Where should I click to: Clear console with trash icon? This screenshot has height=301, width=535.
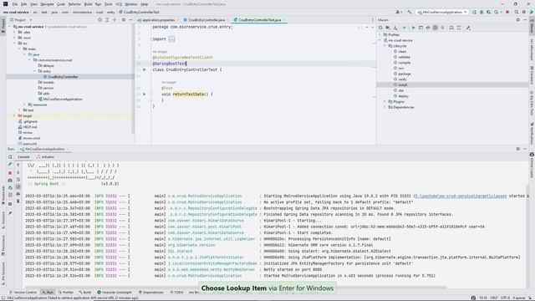point(18,202)
